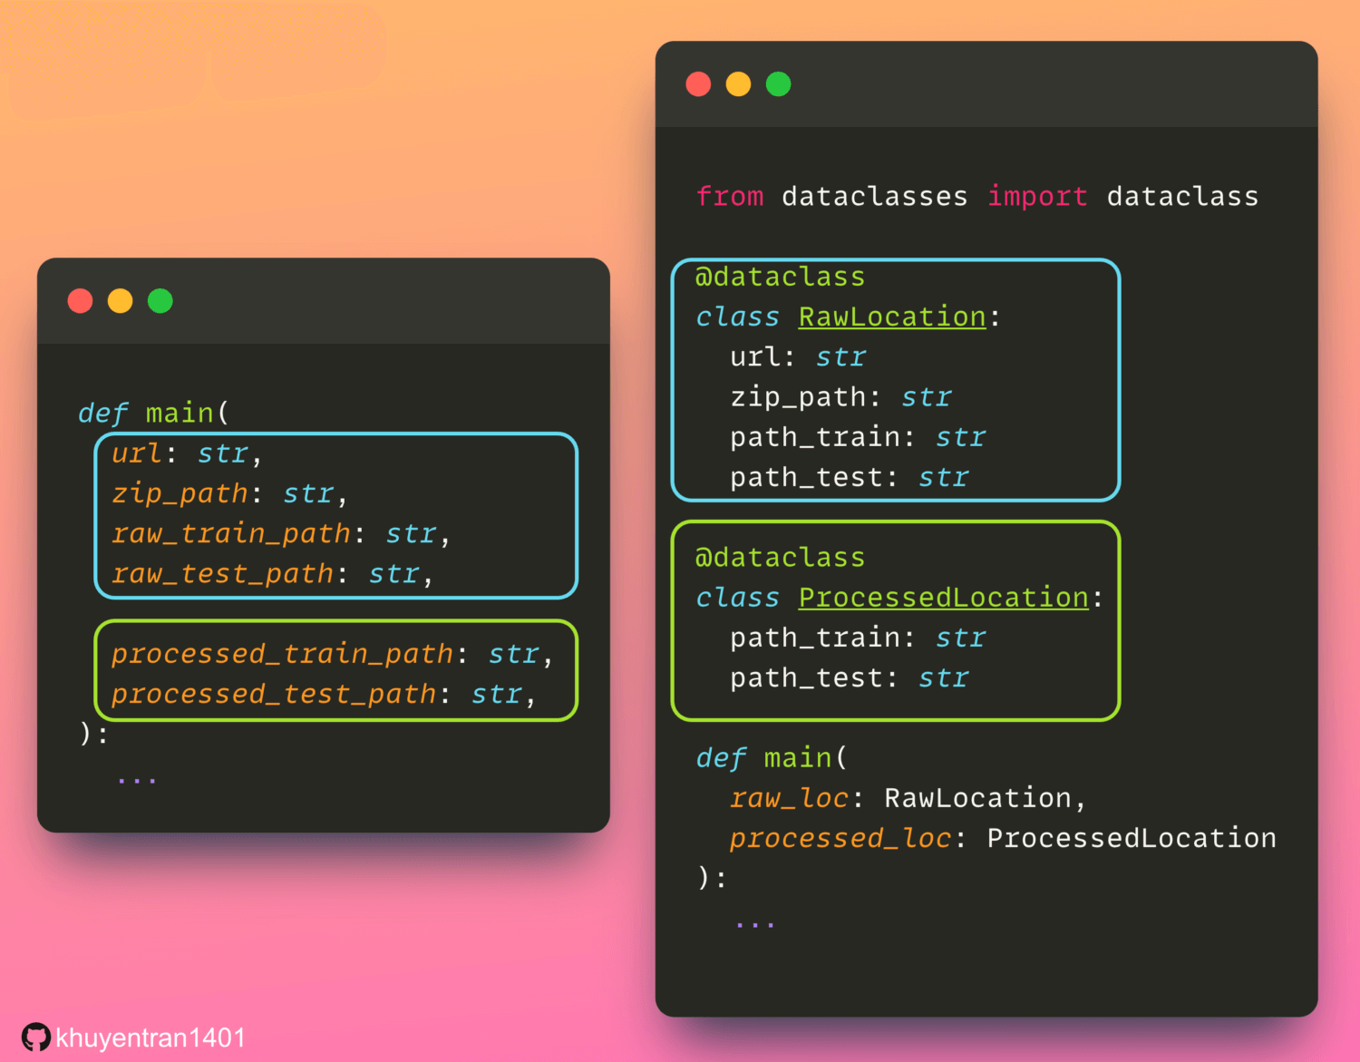Click the zip_path parameter in left window

click(180, 493)
